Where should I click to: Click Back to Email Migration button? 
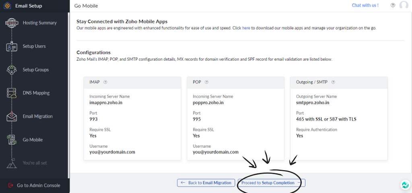[x=206, y=183]
